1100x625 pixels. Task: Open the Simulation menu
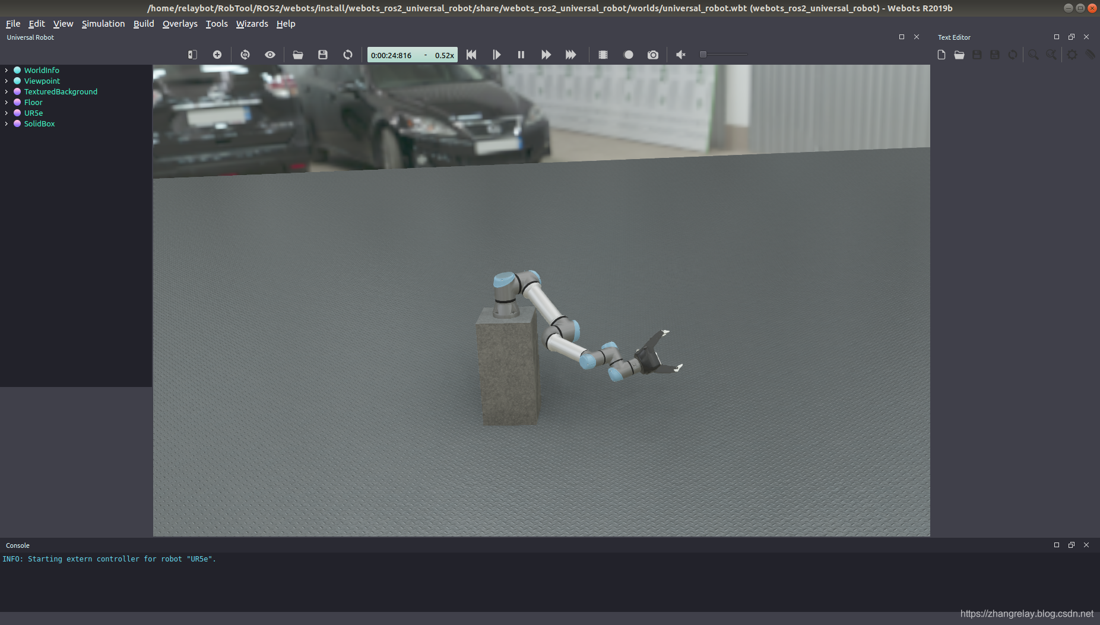pos(103,24)
